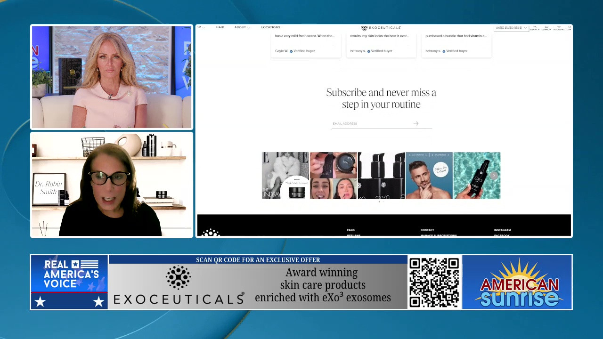The width and height of the screenshot is (603, 339).
Task: Click the next arrow on image carousel
Action: (493, 176)
